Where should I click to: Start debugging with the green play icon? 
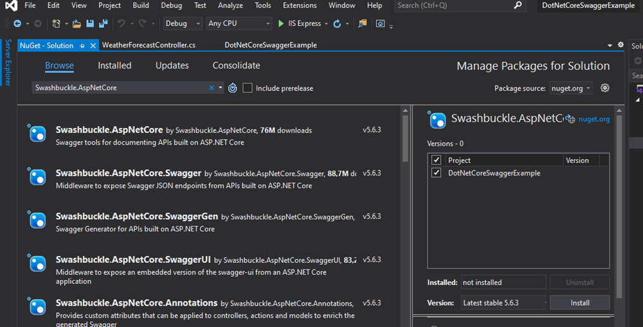[x=281, y=24]
